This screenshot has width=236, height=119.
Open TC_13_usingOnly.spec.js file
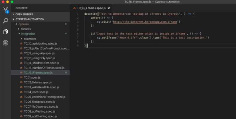(x=40, y=58)
